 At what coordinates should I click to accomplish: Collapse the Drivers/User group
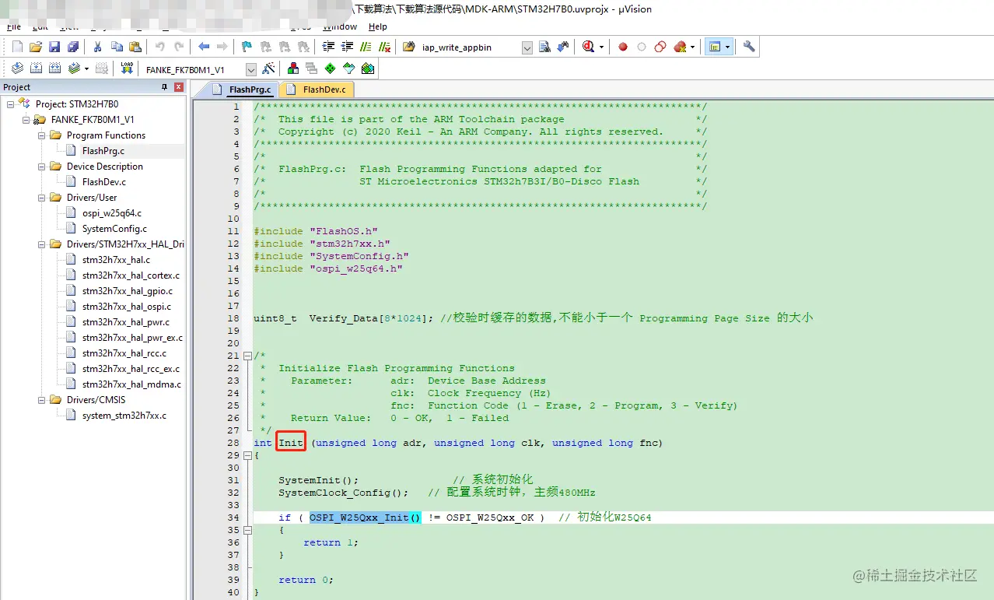click(41, 197)
